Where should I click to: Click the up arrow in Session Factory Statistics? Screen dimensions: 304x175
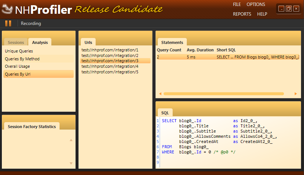click(71, 140)
